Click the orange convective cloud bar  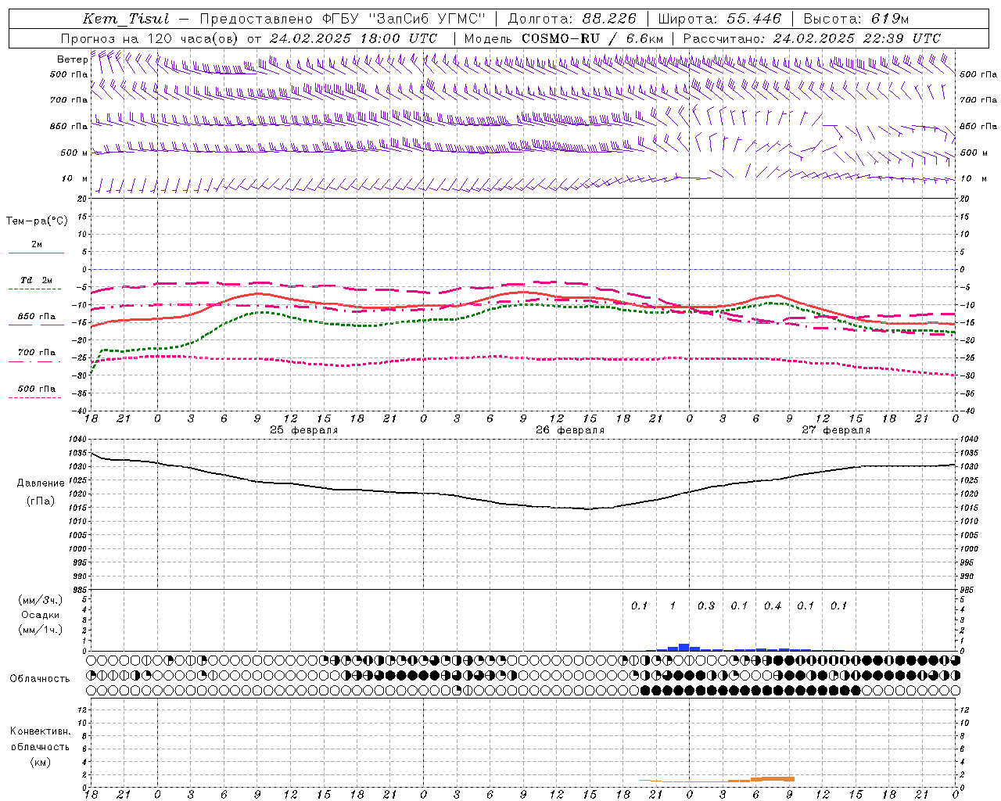(x=773, y=779)
